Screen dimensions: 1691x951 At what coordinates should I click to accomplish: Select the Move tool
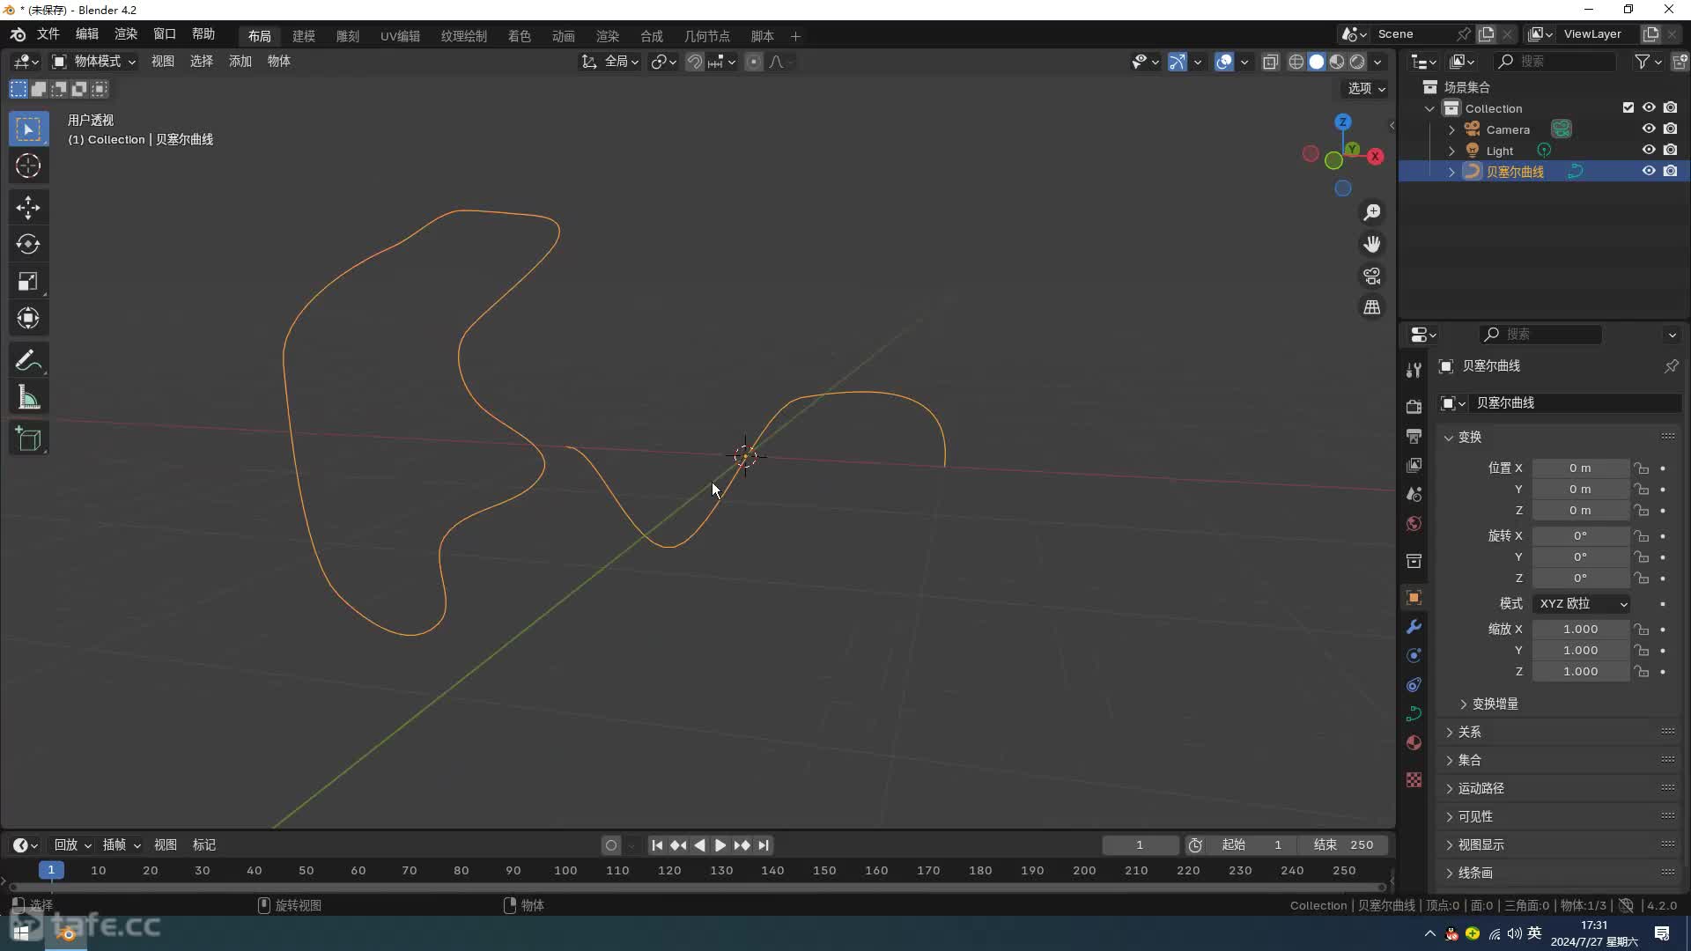coord(28,207)
